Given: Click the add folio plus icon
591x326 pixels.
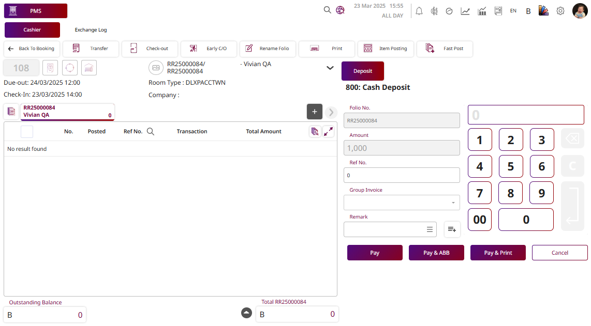Looking at the screenshot, I should (x=315, y=112).
